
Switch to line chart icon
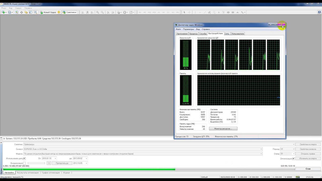coord(92,12)
